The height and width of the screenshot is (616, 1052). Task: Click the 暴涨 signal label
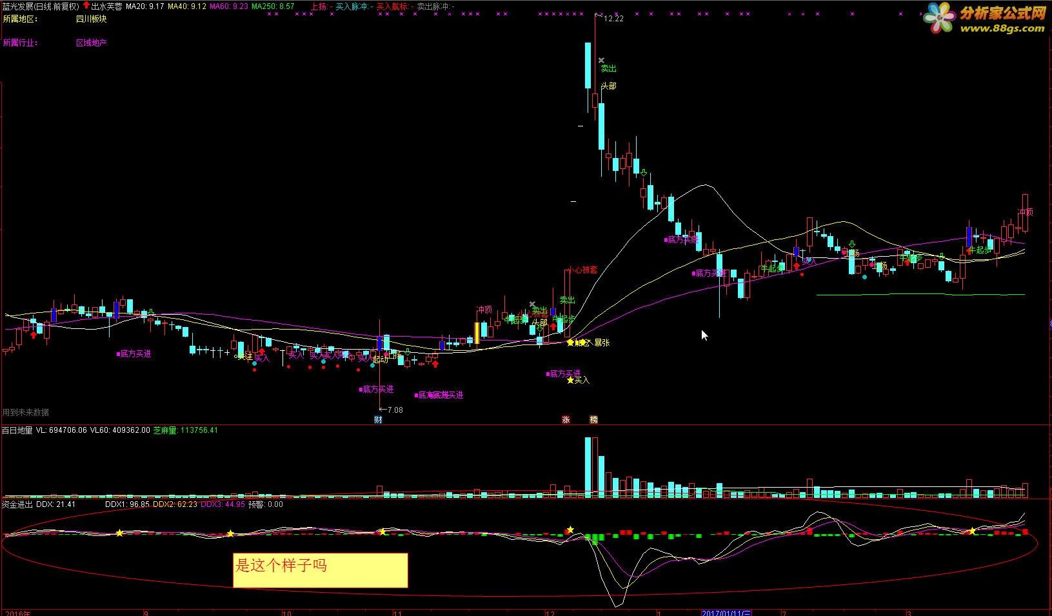point(602,343)
